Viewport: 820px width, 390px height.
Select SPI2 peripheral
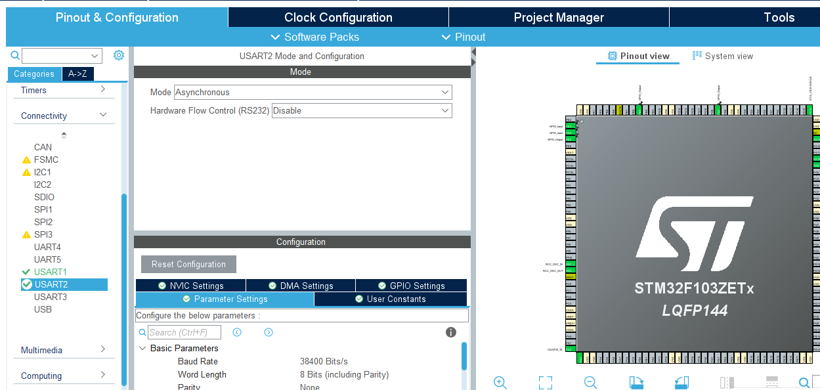coord(43,222)
